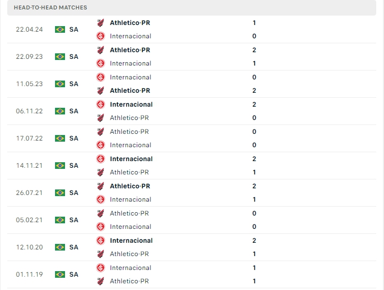Screen dimensions: 384x290
Task: Click Athletico-PR crest in 22.04.24 match
Action: click(x=101, y=23)
